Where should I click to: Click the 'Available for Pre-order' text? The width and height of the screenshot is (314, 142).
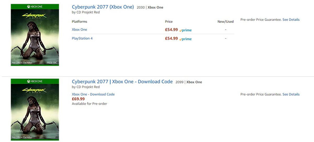(x=89, y=104)
